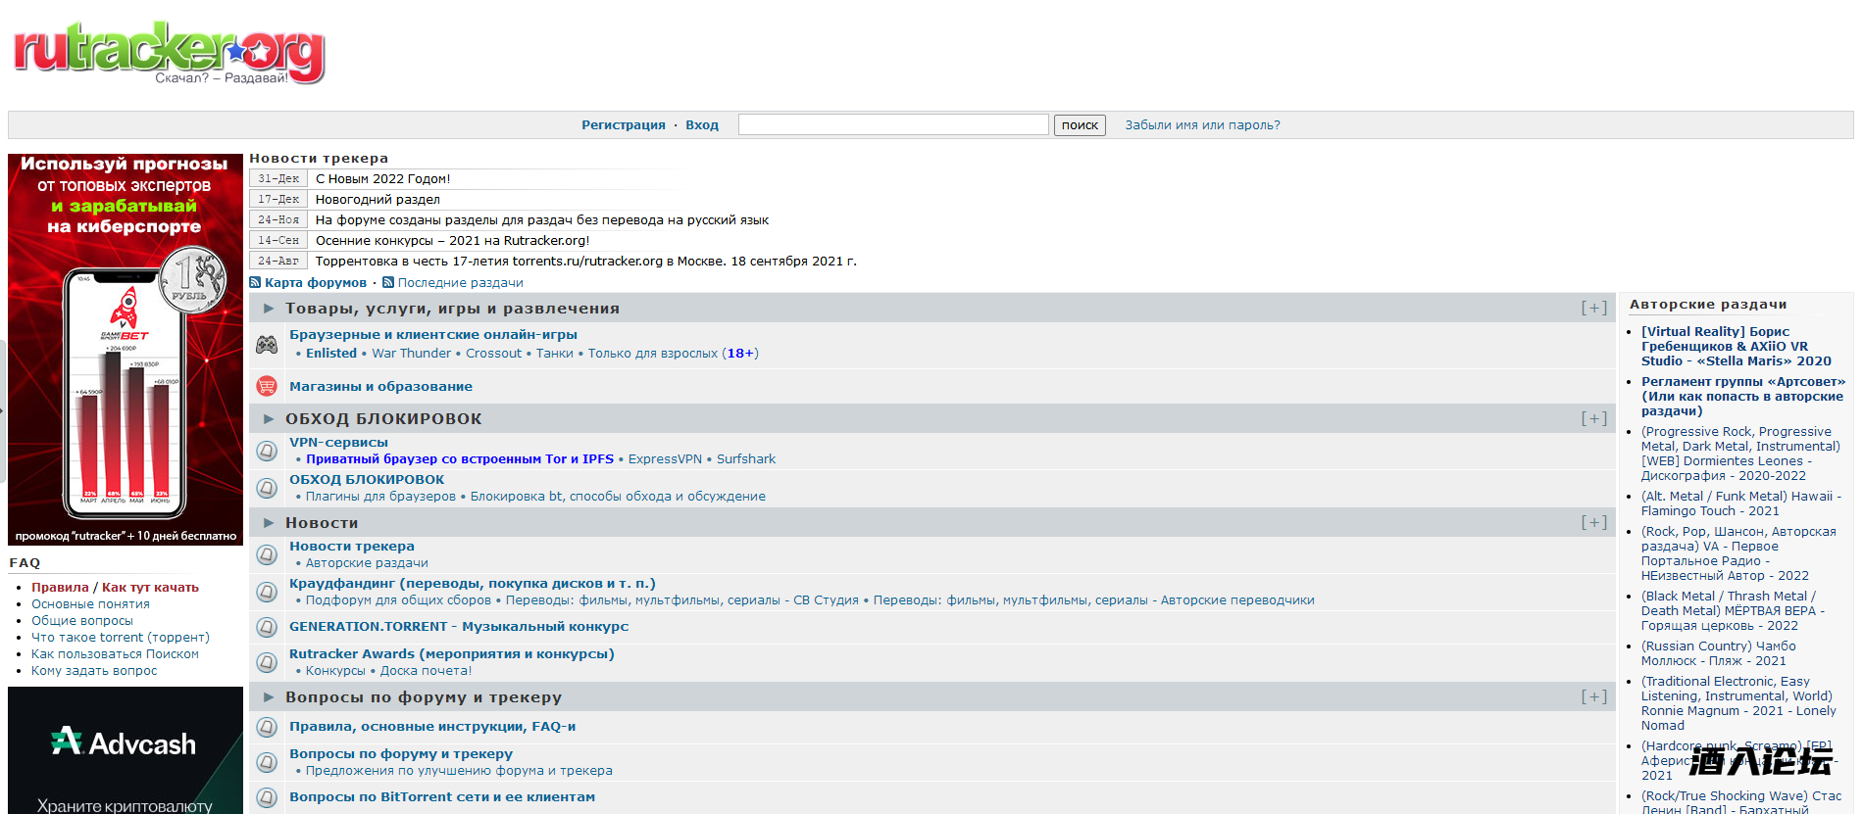Screen dimensions: 1863x814
Task: Open Авторские раздачи subforum under Новости трекера
Action: click(367, 563)
